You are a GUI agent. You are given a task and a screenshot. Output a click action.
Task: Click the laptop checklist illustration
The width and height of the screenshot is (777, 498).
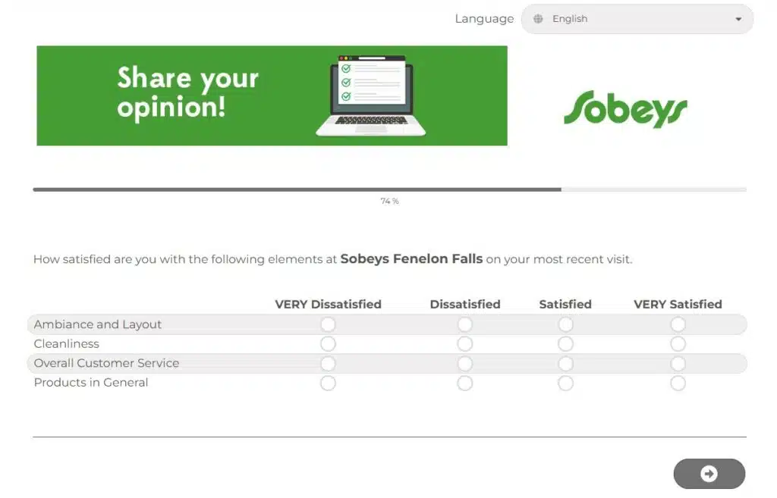(370, 96)
